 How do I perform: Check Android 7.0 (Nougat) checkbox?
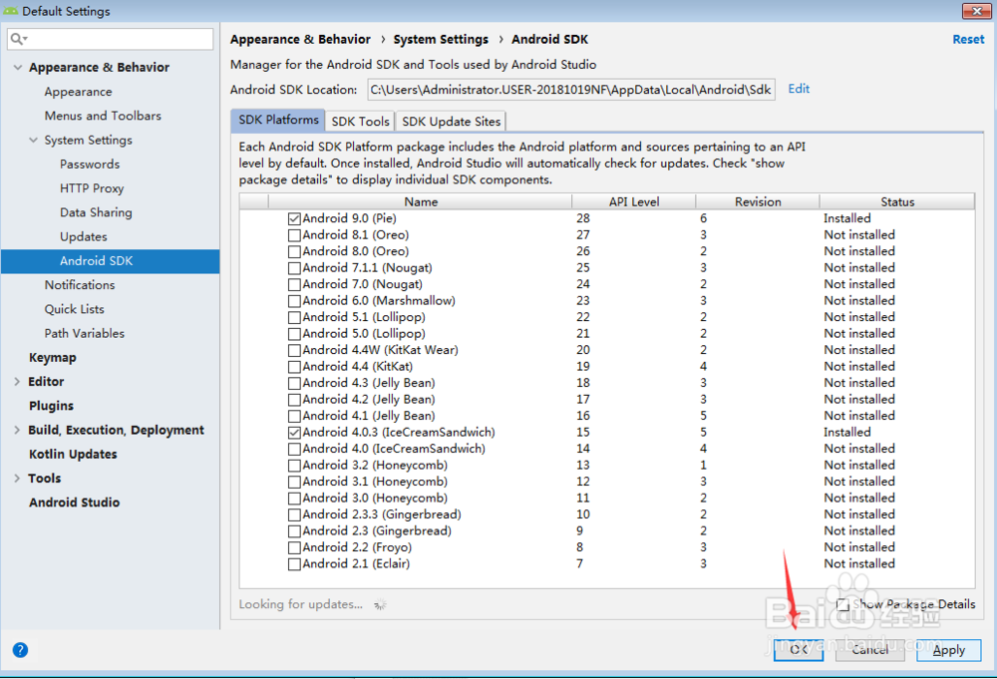294,285
